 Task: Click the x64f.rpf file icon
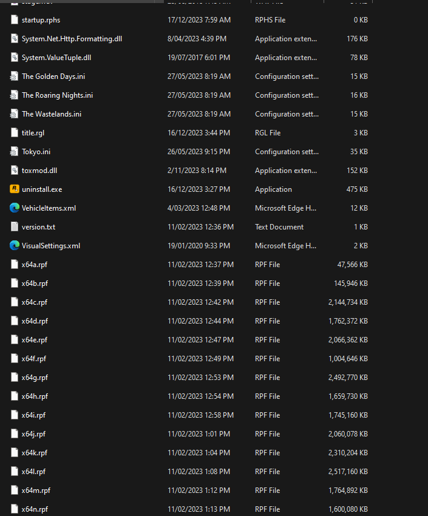[x=15, y=358]
